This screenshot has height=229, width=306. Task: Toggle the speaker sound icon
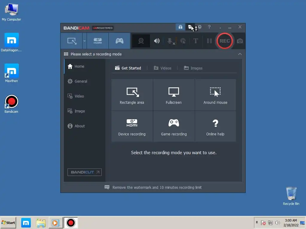coord(157,41)
